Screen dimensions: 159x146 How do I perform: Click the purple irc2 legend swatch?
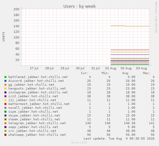pos(5,96)
